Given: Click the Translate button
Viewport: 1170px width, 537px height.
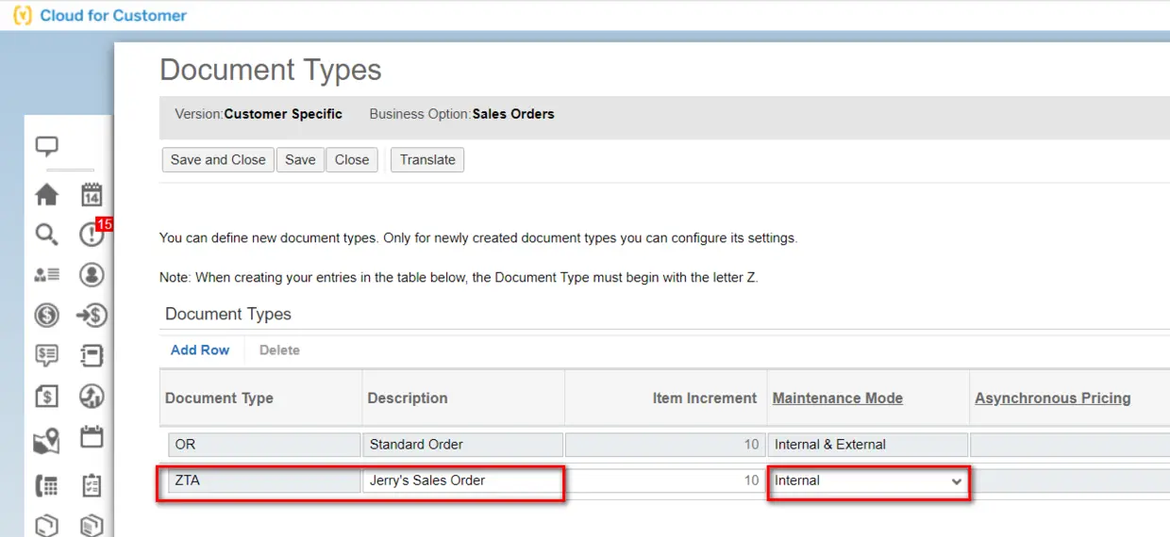Looking at the screenshot, I should pyautogui.click(x=427, y=159).
